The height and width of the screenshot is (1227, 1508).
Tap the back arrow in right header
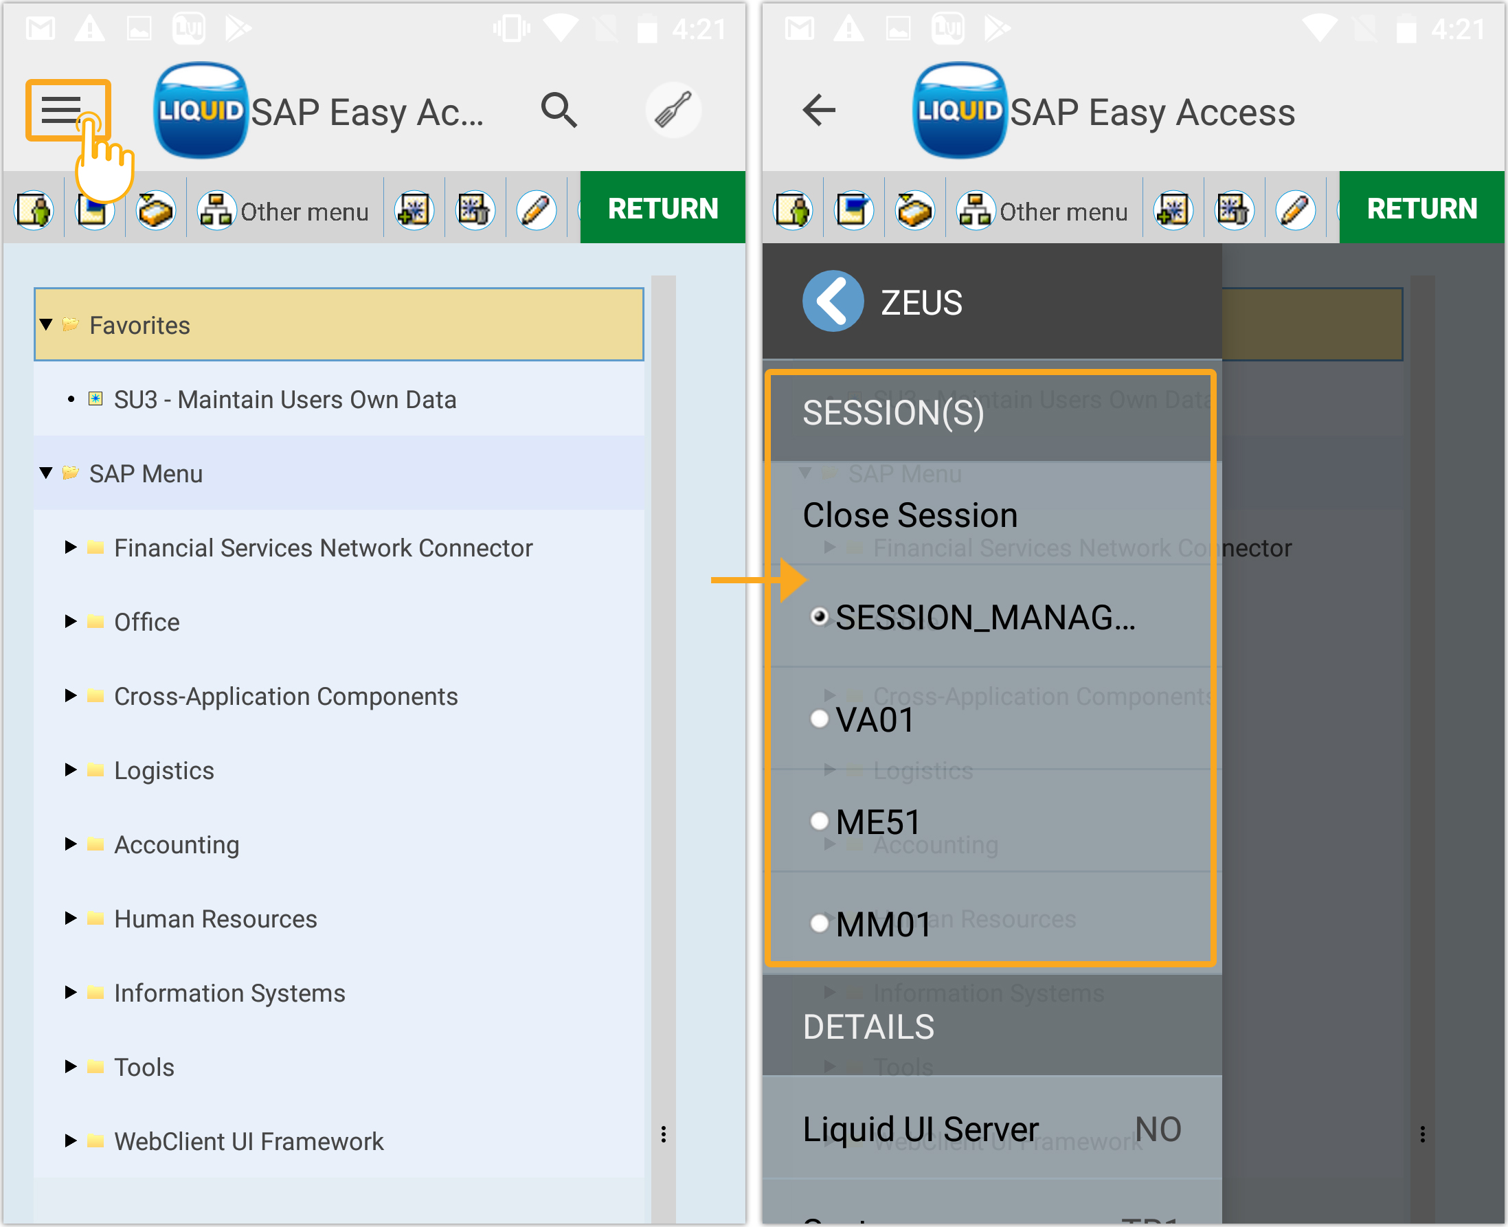(x=819, y=110)
